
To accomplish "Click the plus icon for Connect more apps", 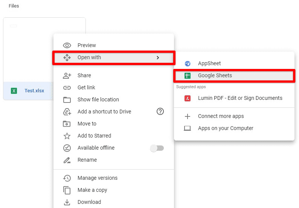I will (x=188, y=116).
